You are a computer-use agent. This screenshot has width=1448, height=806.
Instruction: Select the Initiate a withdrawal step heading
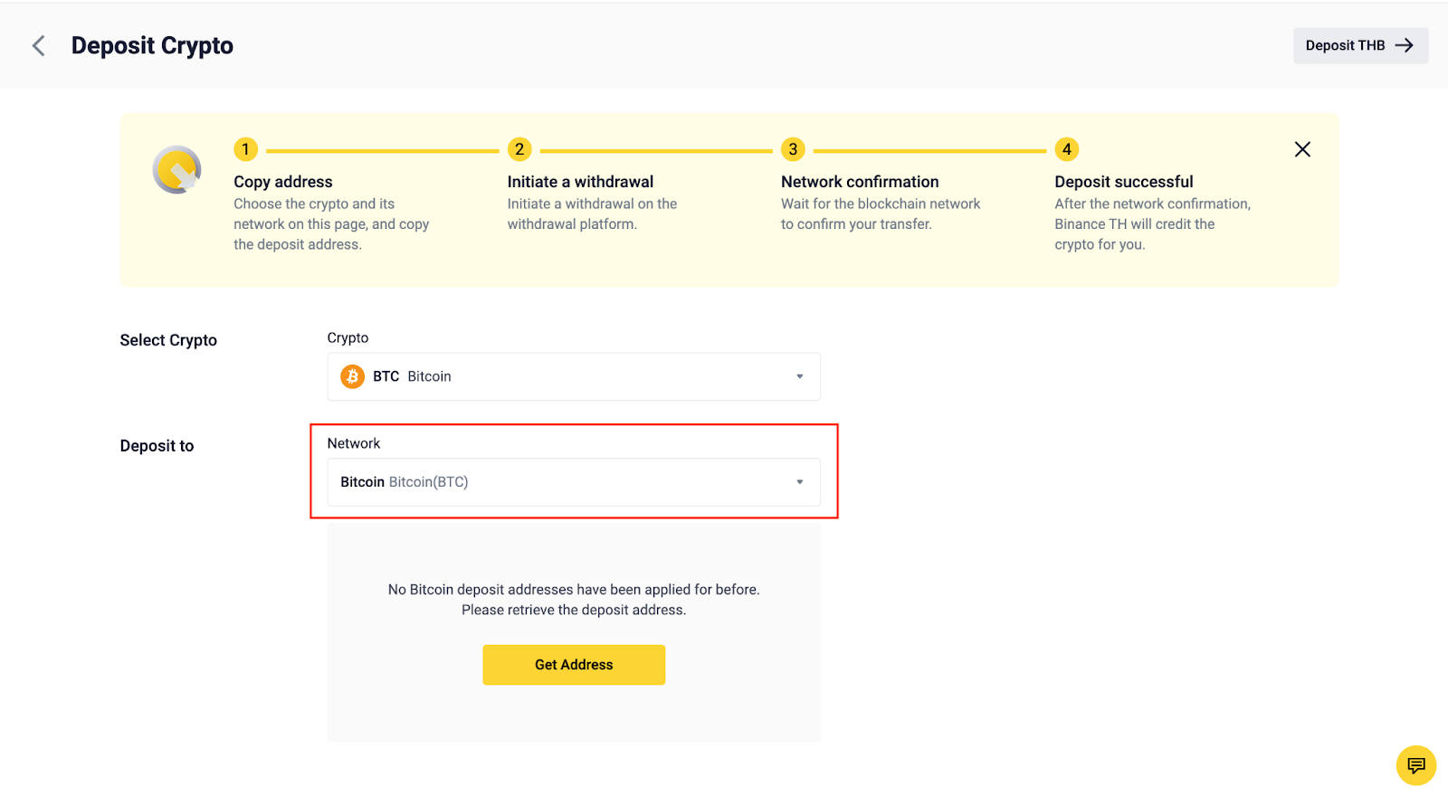click(580, 182)
